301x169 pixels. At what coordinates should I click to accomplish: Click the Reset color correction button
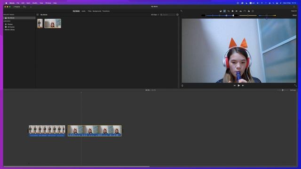coord(294,15)
